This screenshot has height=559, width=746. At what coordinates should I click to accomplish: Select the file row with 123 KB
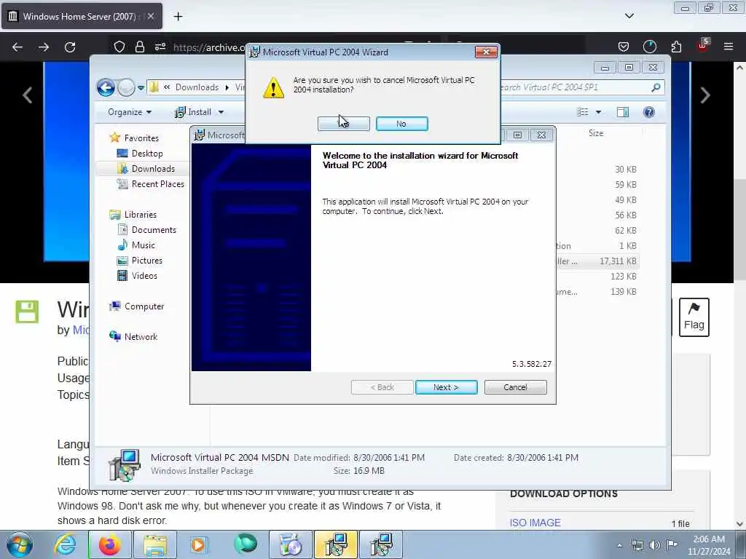(x=597, y=276)
